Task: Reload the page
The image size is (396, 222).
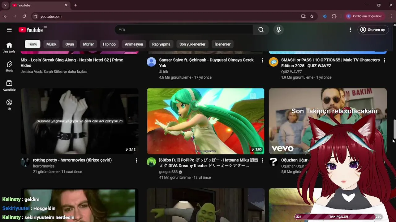Action: coord(24,16)
